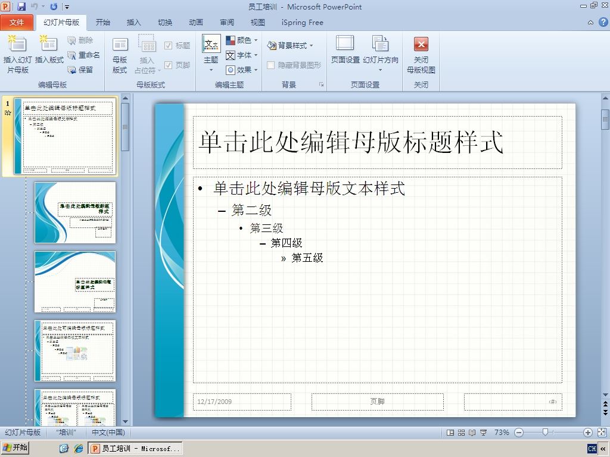Select the title slide layout thumbnail
This screenshot has height=457, width=610.
pos(75,212)
